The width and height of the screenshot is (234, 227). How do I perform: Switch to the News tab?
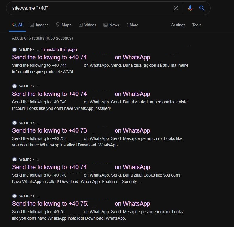pyautogui.click(x=111, y=25)
